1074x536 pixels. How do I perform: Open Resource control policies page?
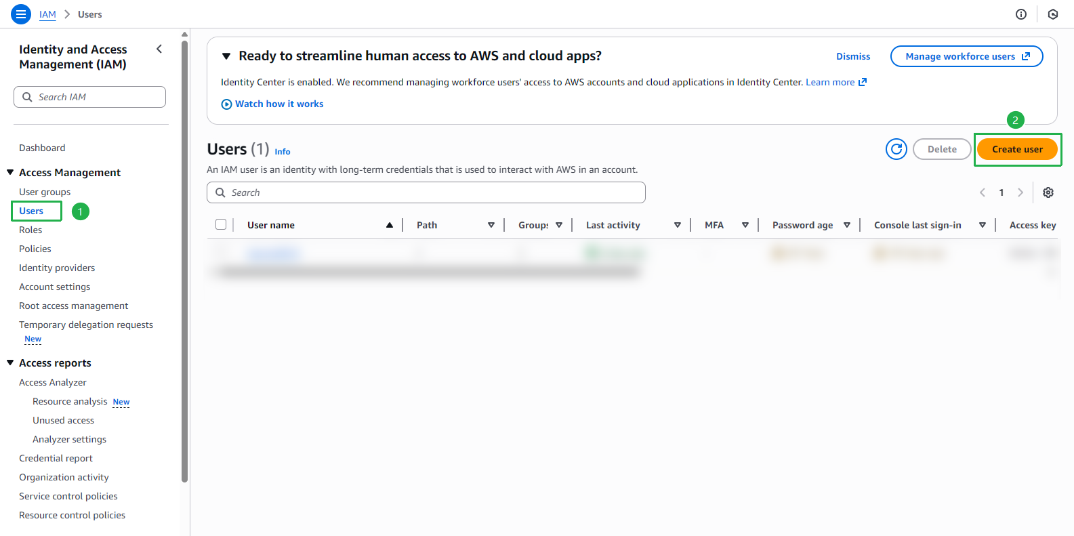(72, 515)
